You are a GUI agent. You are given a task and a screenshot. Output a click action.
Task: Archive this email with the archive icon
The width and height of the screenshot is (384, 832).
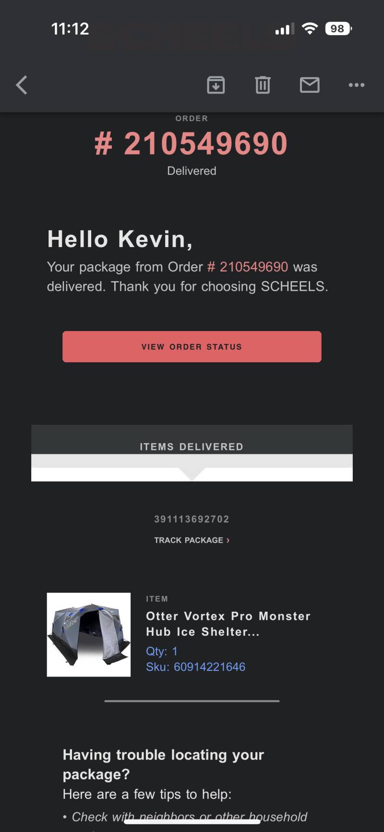point(216,85)
